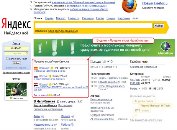Open Справочник организаций link
This screenshot has height=130, width=177.
[48, 109]
